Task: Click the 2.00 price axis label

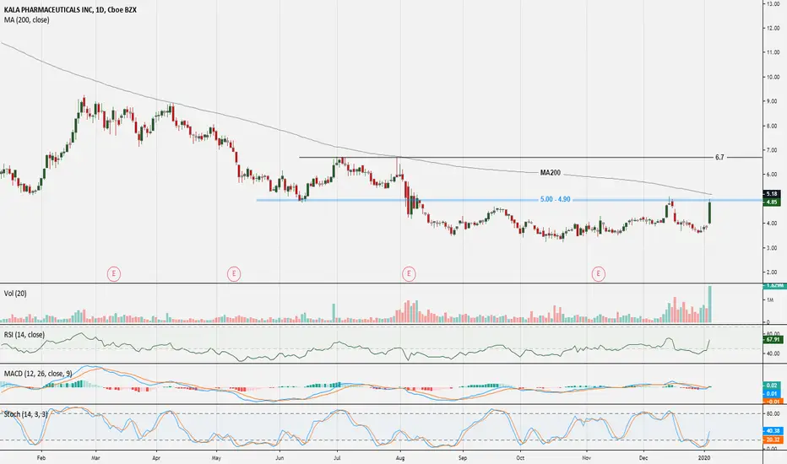Action: tap(773, 272)
